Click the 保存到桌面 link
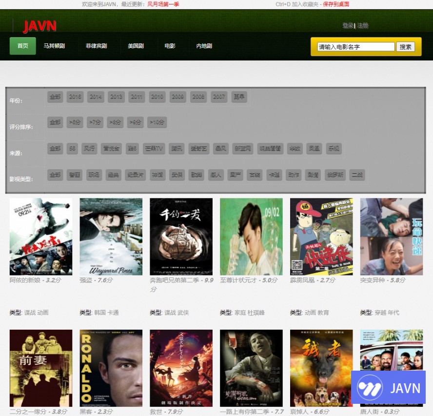This screenshot has height=416, width=433. point(336,4)
